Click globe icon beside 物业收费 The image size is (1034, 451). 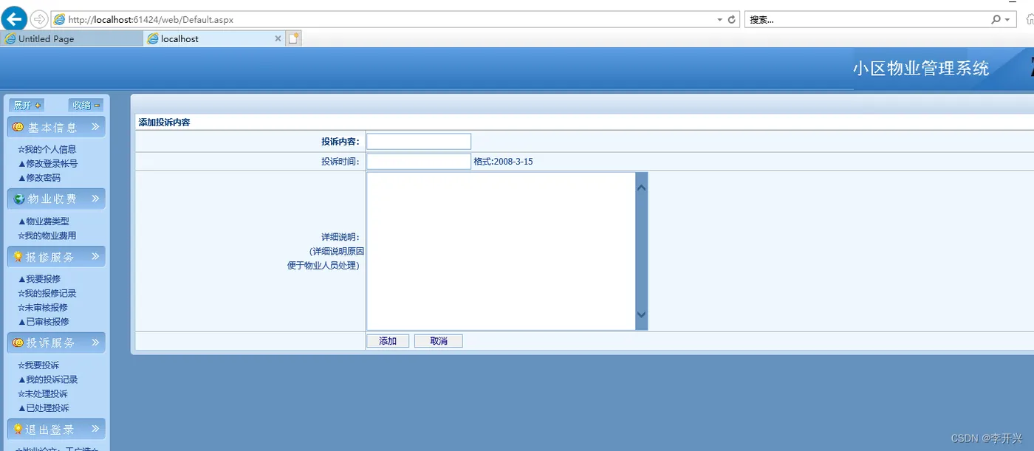point(18,199)
